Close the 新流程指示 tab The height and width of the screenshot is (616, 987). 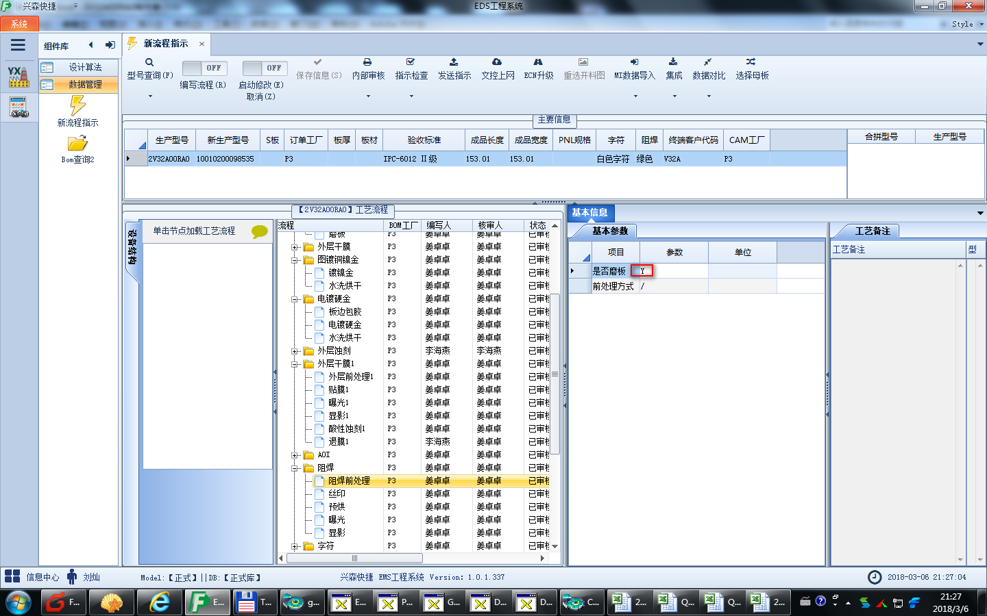[x=202, y=44]
